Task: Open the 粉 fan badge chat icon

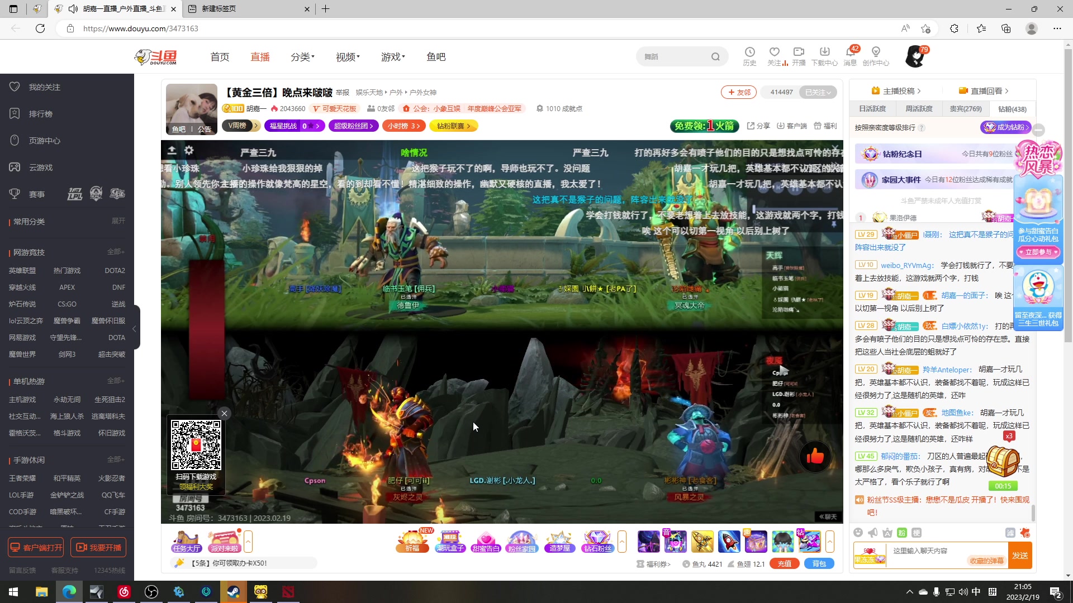Action: tap(902, 533)
